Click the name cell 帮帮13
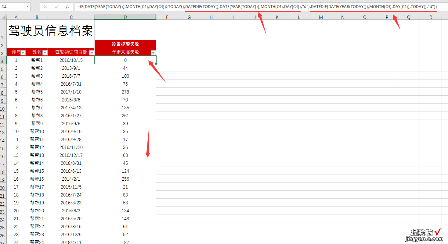The width and height of the screenshot is (448, 244). coord(37,155)
